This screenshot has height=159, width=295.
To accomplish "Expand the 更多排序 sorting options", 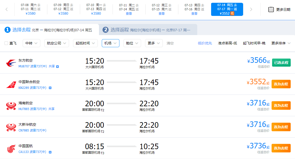I will [x=281, y=43].
